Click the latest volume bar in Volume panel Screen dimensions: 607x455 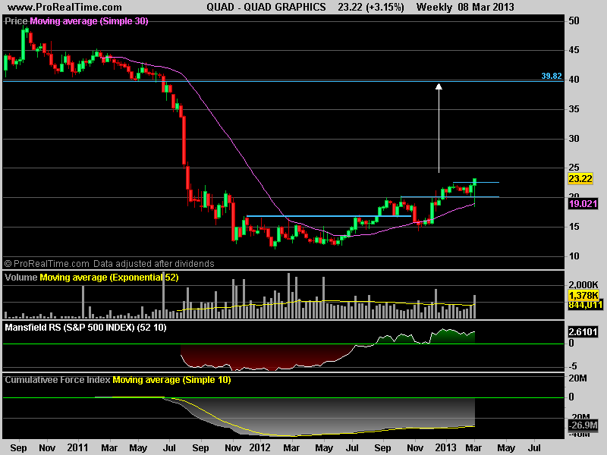pos(475,306)
